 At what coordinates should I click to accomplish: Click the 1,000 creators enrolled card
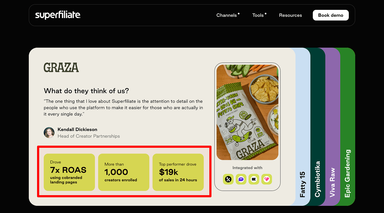[123, 172]
